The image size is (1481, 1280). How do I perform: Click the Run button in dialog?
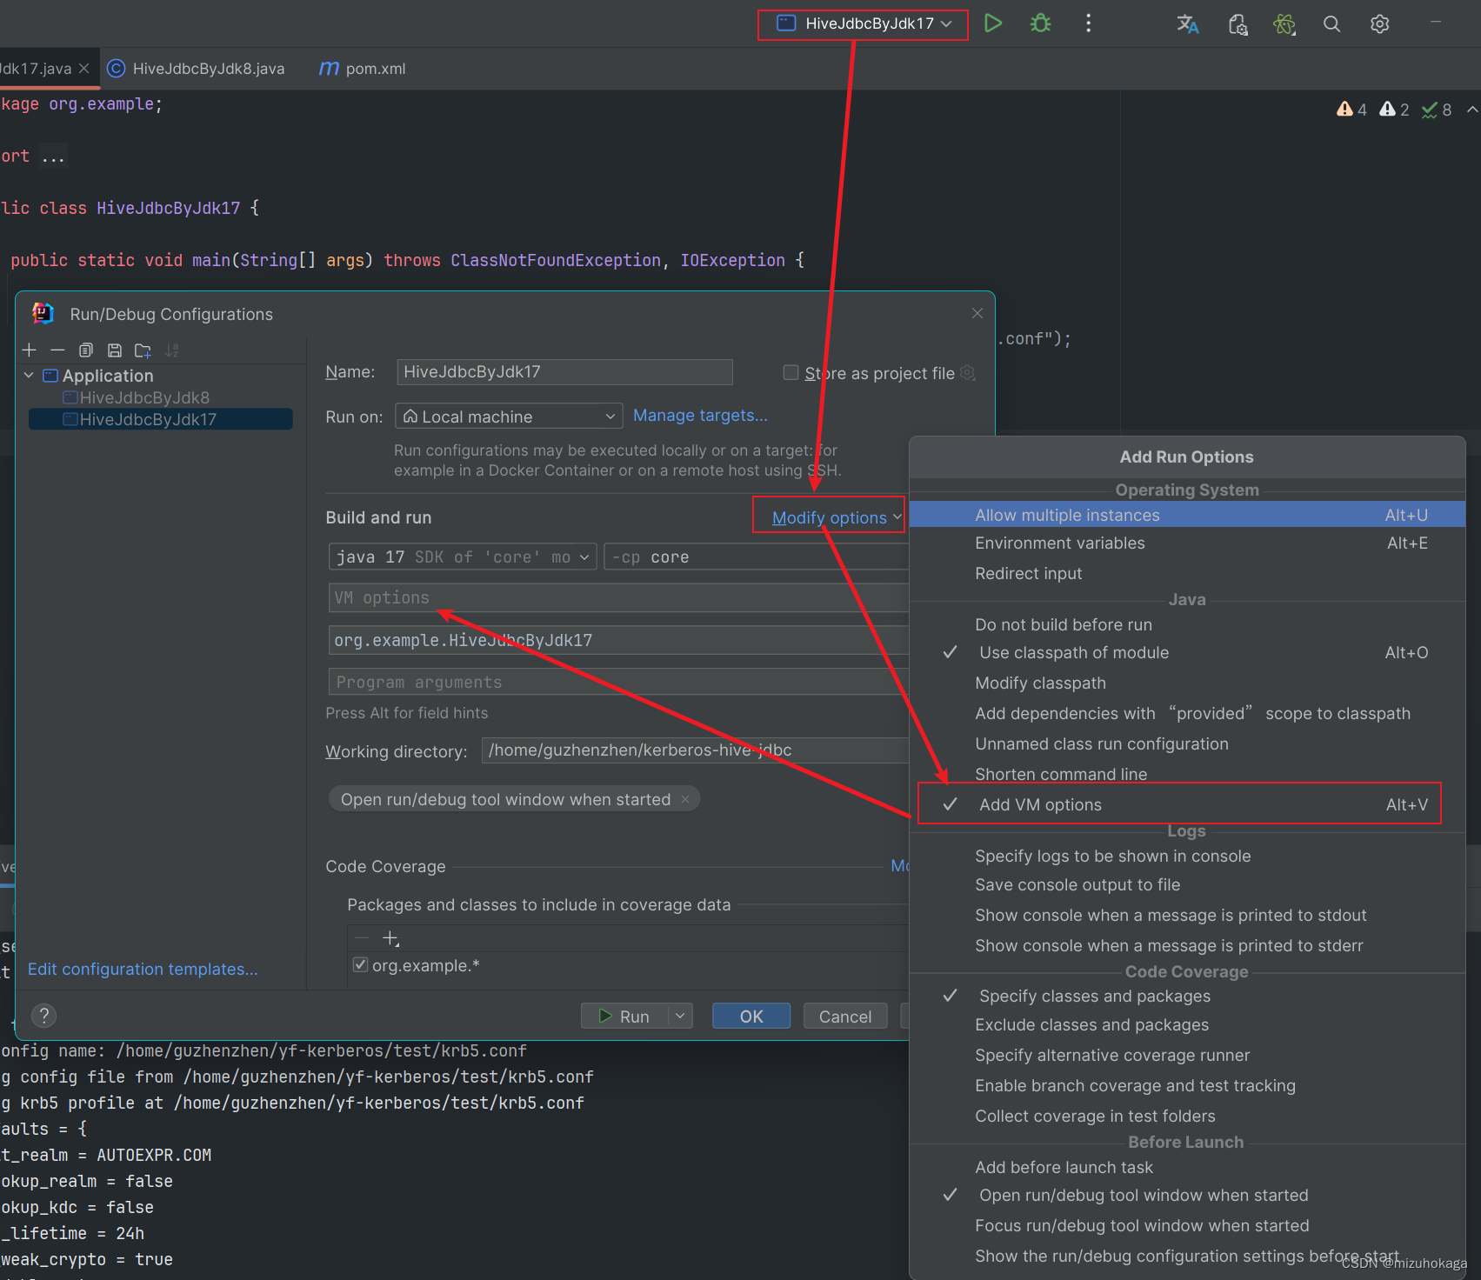[624, 1017]
